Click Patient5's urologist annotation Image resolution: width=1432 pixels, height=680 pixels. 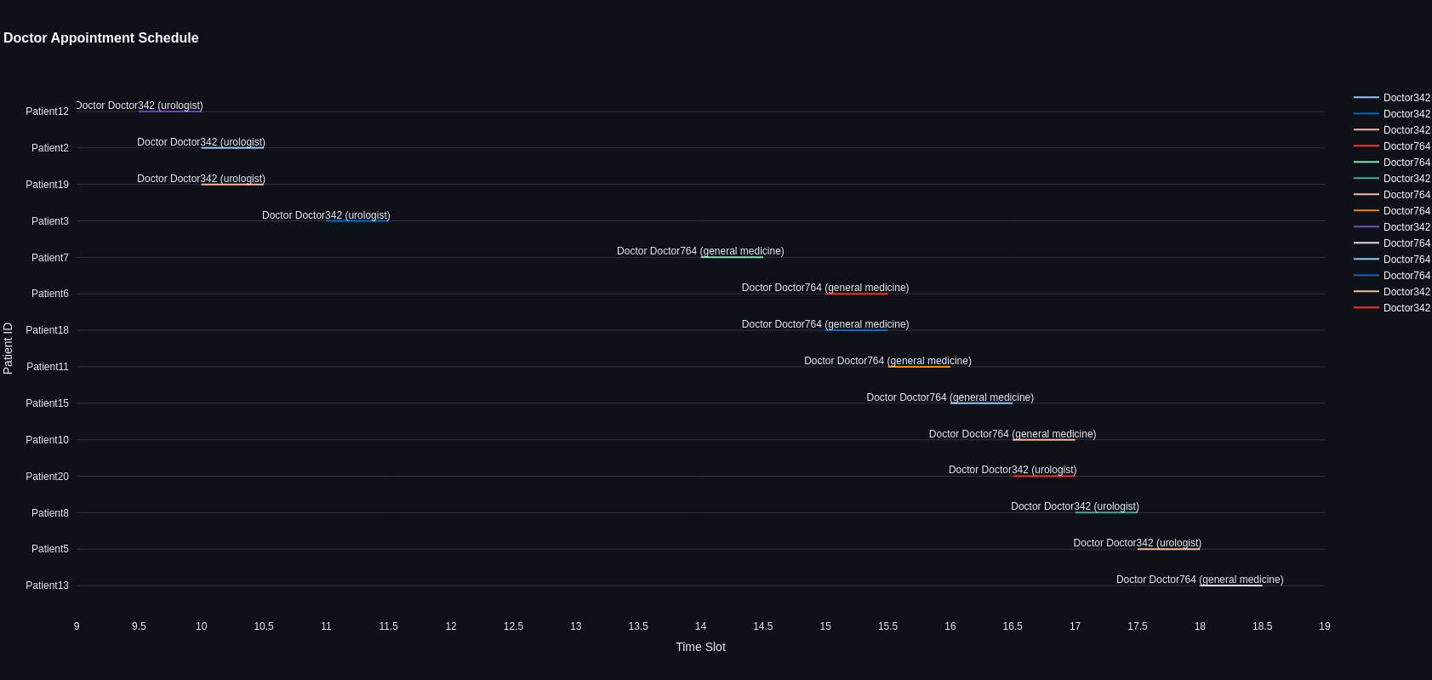(x=1138, y=543)
